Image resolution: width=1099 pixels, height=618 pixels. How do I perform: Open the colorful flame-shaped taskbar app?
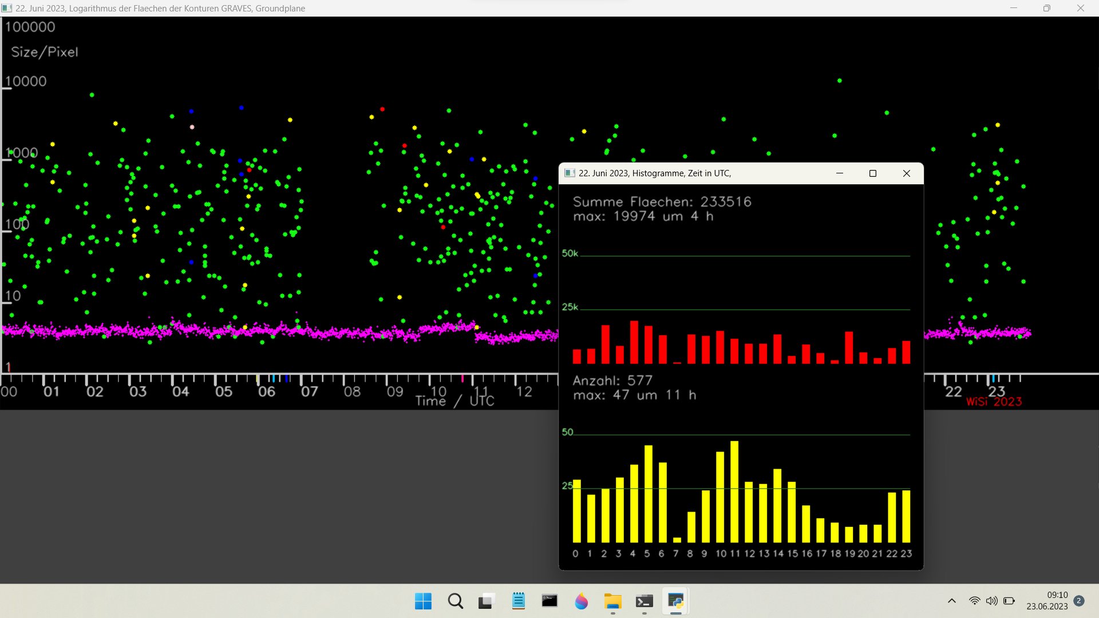click(x=582, y=601)
